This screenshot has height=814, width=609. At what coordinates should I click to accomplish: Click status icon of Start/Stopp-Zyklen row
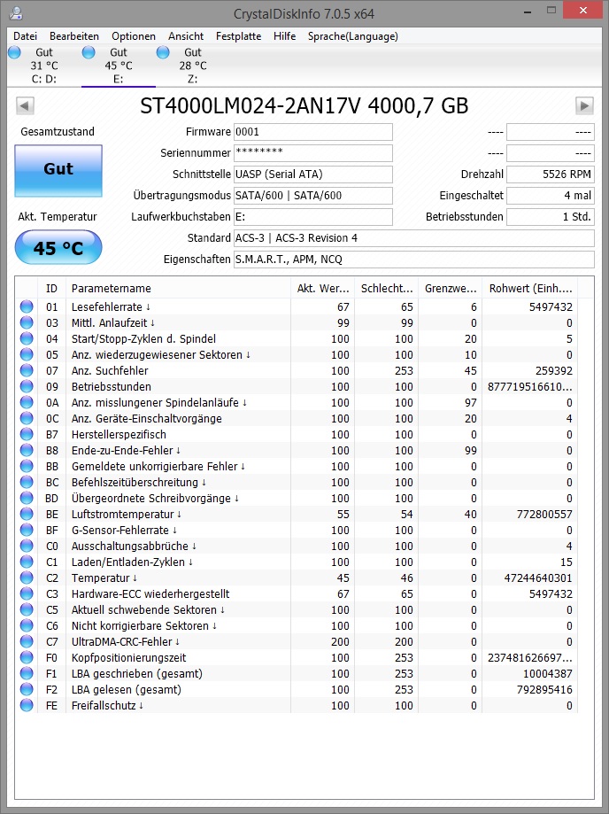[x=27, y=339]
